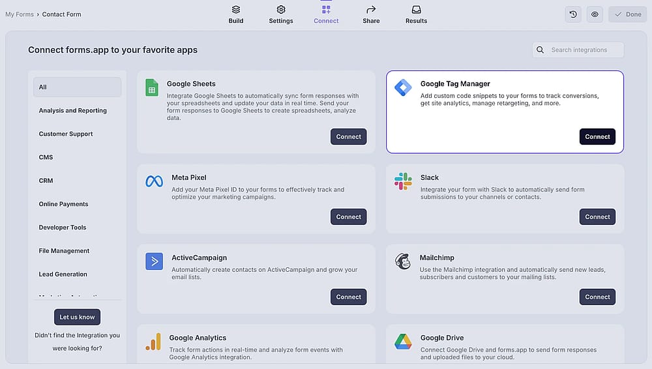Click the Build layers icon
The height and width of the screenshot is (369, 652).
pyautogui.click(x=236, y=10)
